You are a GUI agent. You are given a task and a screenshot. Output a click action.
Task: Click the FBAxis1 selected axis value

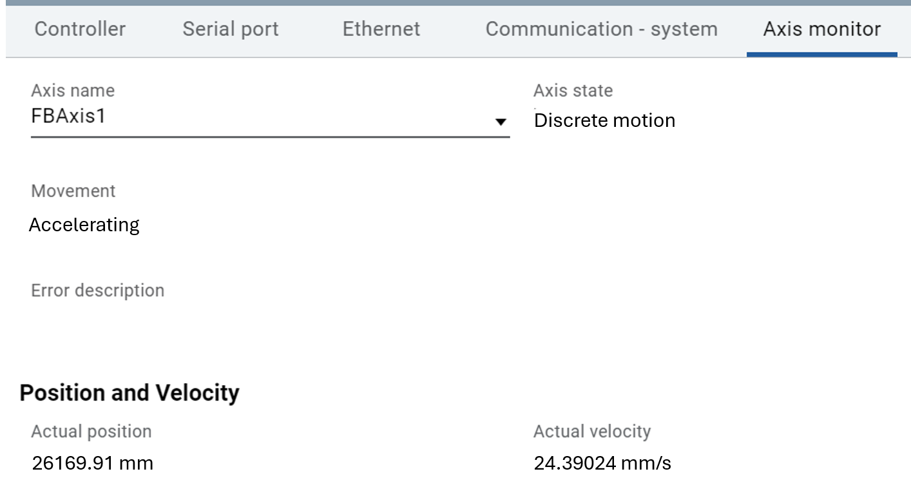tap(68, 117)
